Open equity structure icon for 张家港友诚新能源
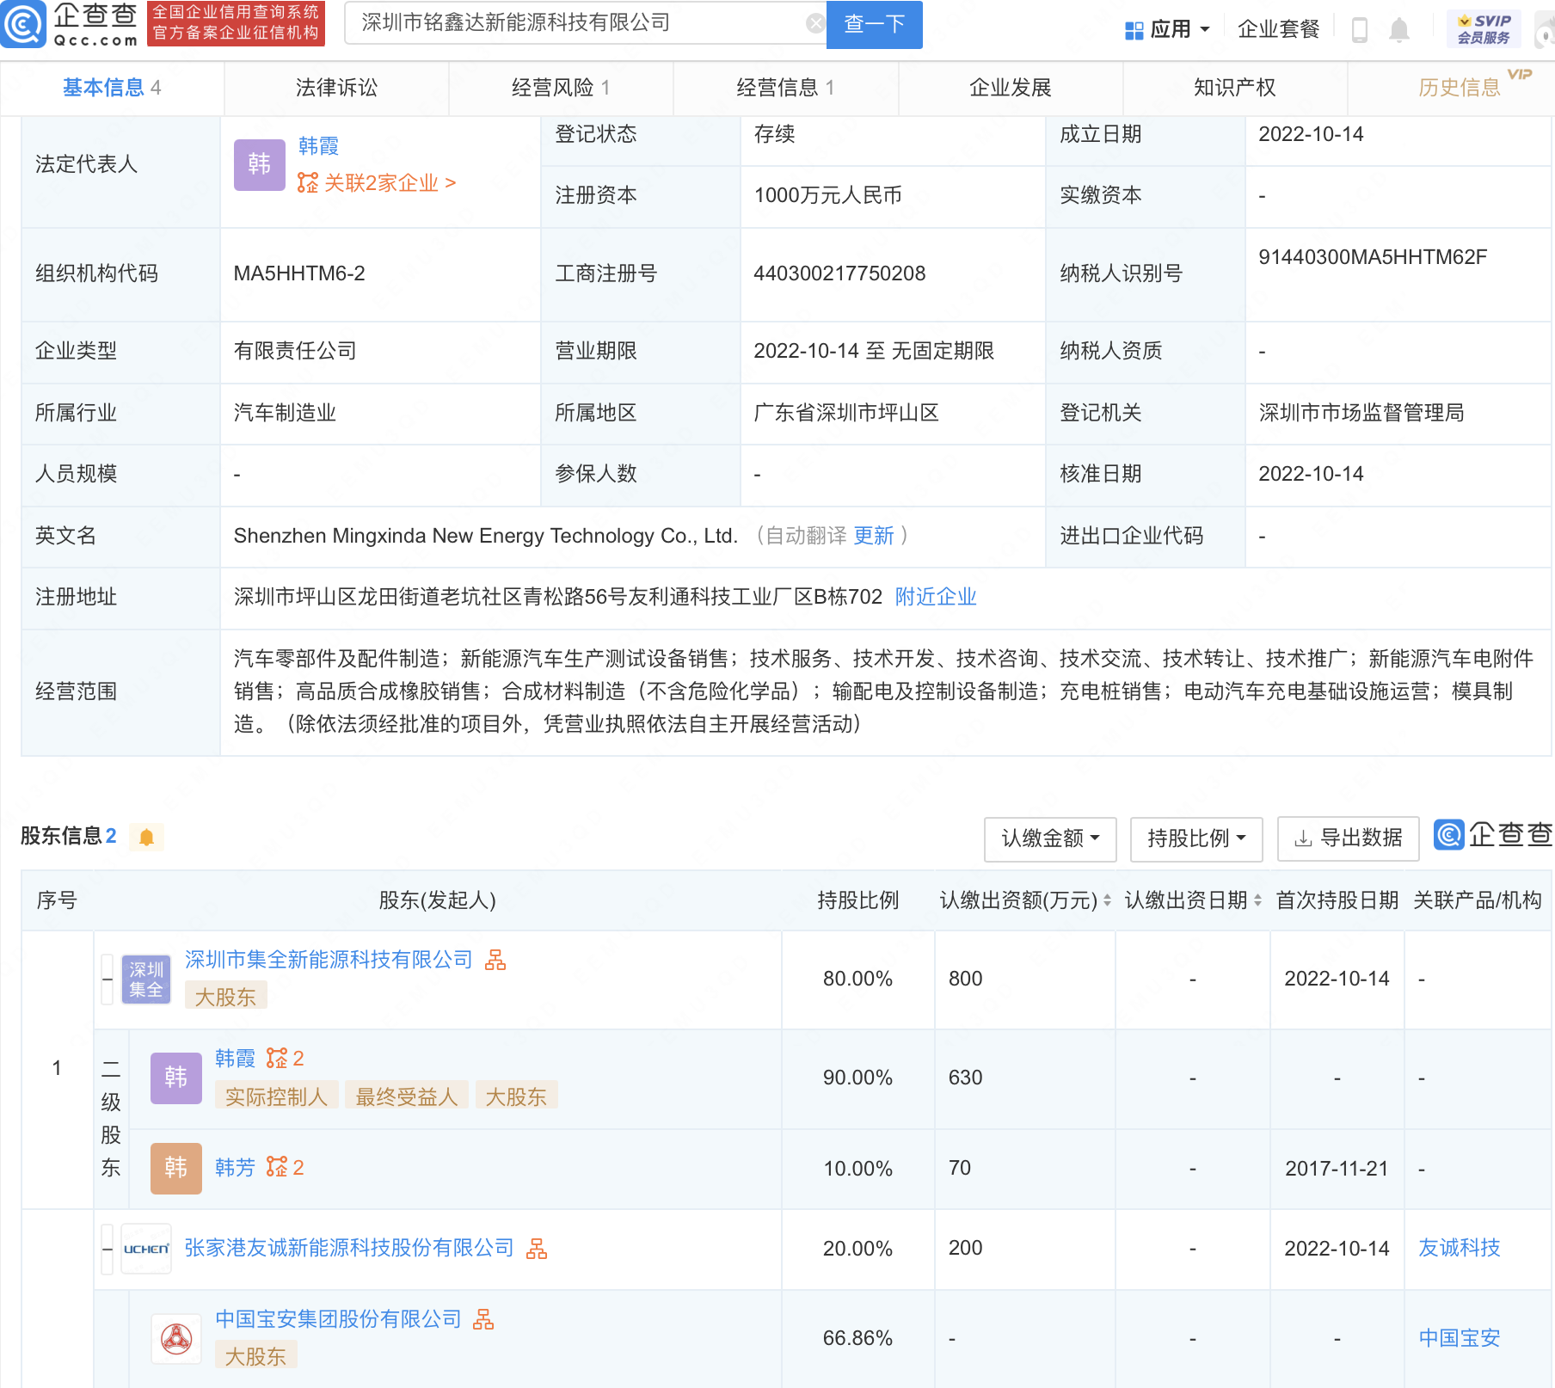The image size is (1555, 1388). pos(537,1249)
